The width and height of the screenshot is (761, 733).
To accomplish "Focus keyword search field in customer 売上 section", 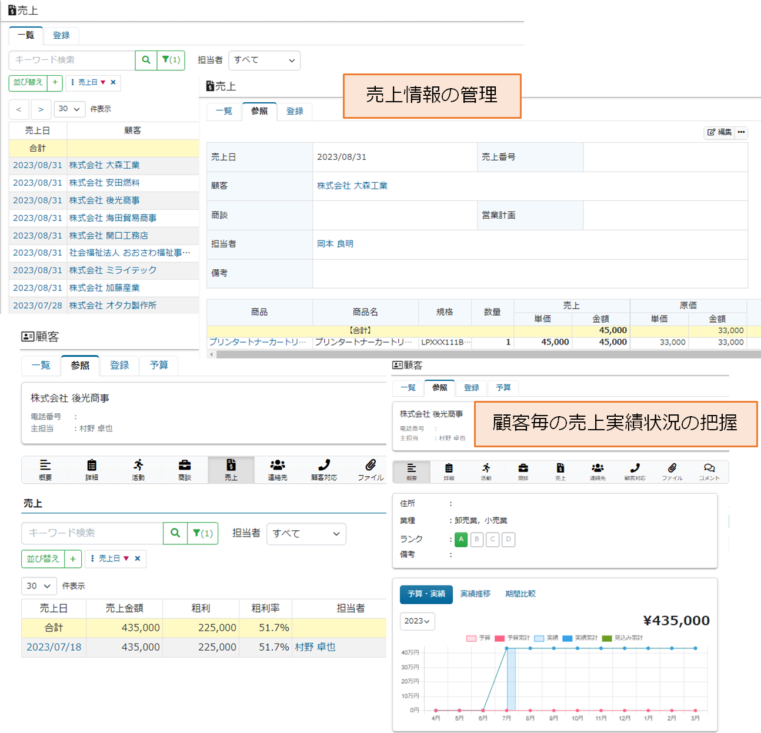I will tap(92, 533).
